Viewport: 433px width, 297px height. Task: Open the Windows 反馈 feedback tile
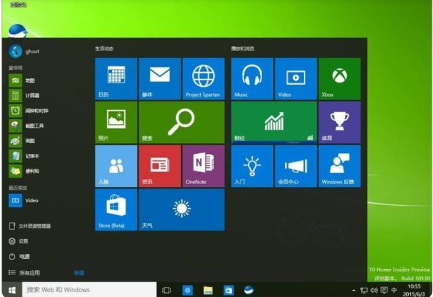(x=339, y=166)
